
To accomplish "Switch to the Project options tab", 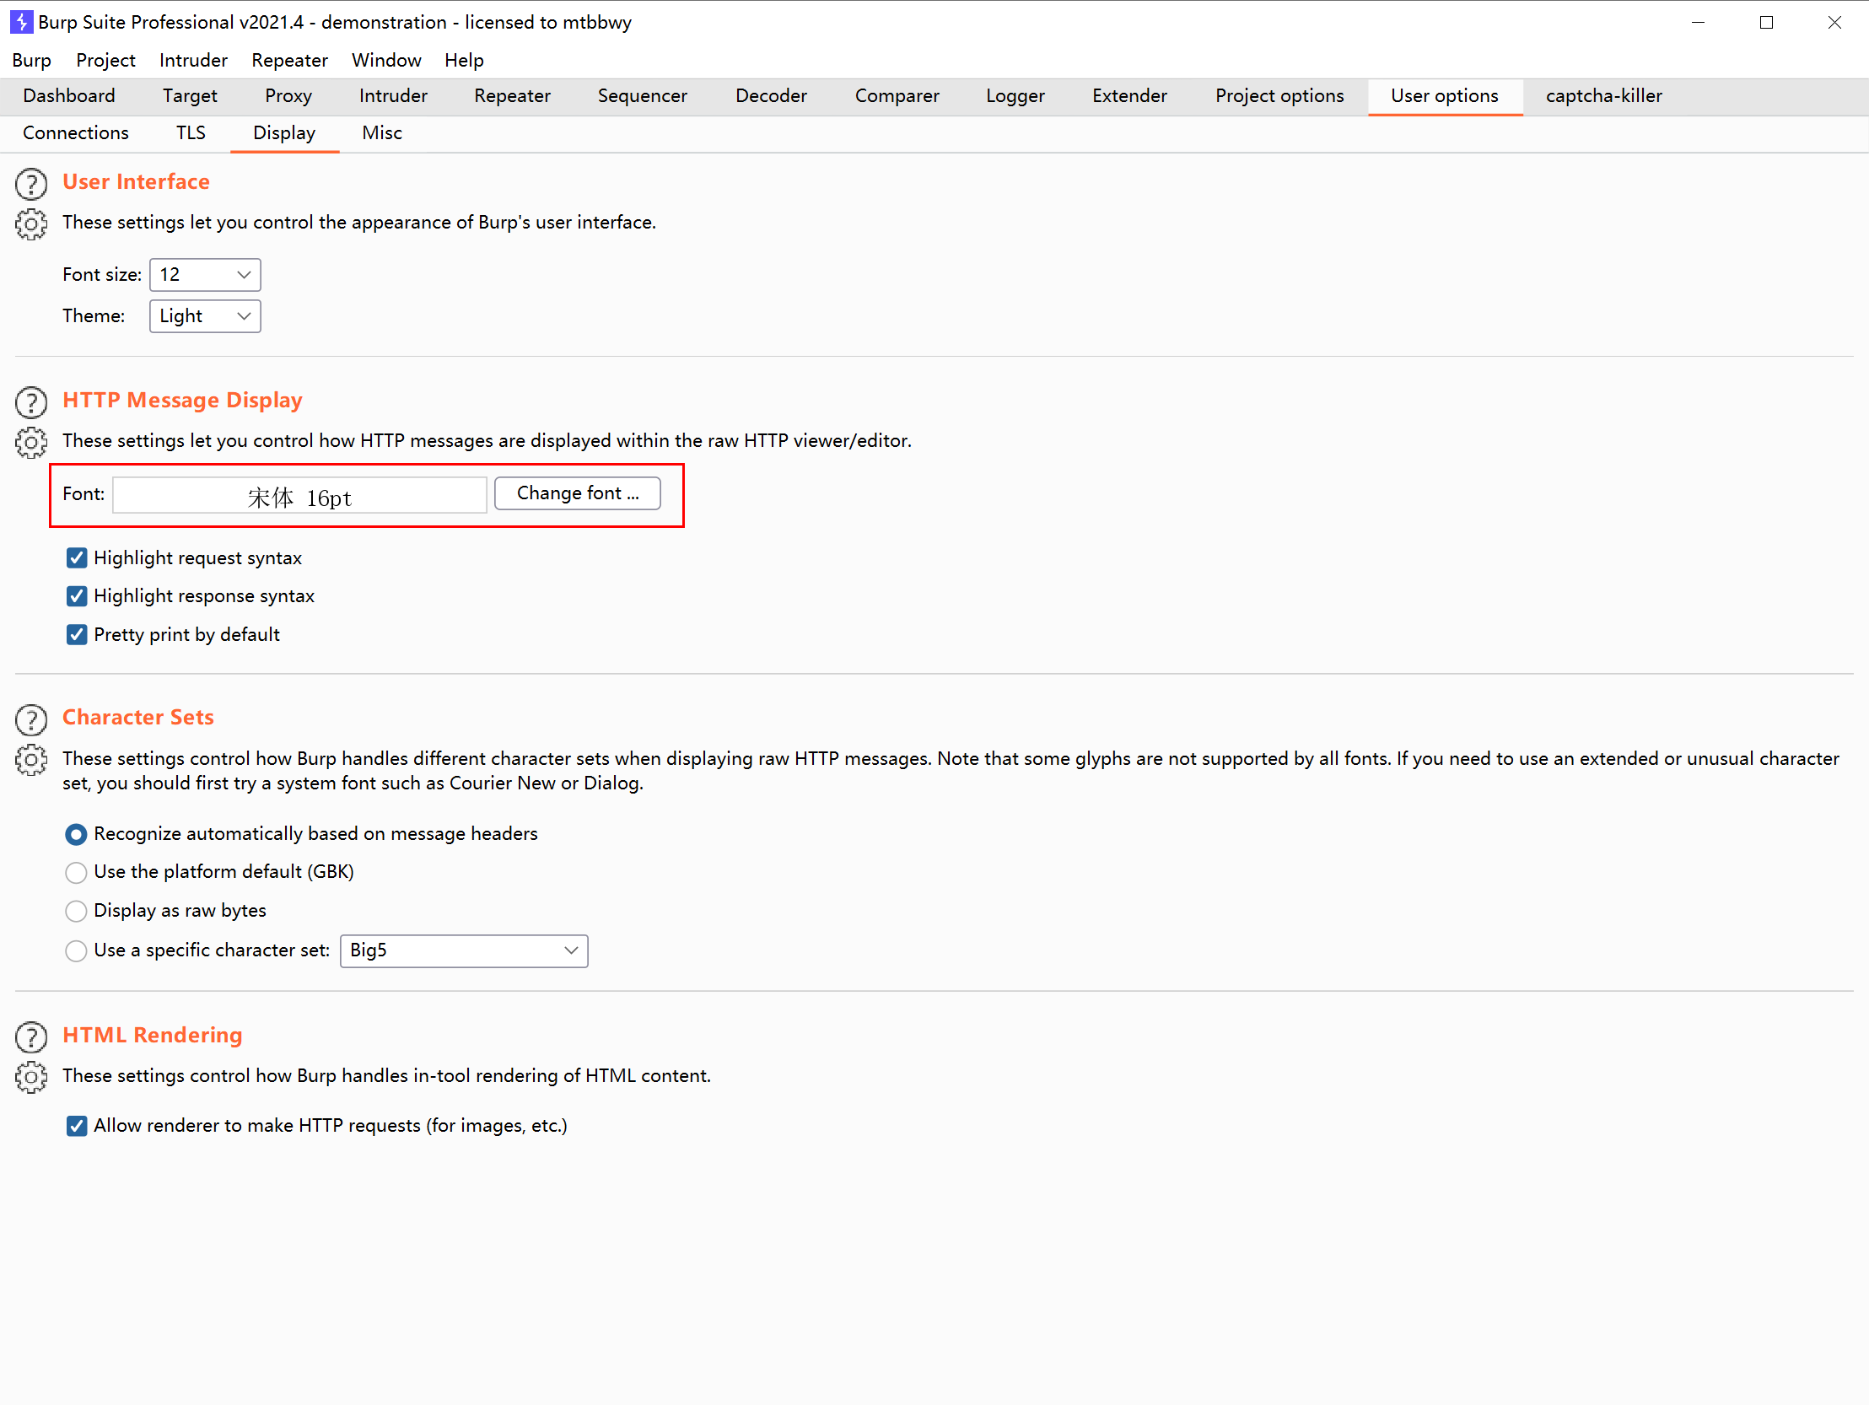I will click(x=1279, y=96).
